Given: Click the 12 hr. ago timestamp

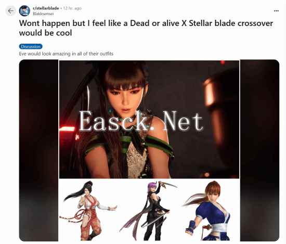Looking at the screenshot, I should [72, 8].
